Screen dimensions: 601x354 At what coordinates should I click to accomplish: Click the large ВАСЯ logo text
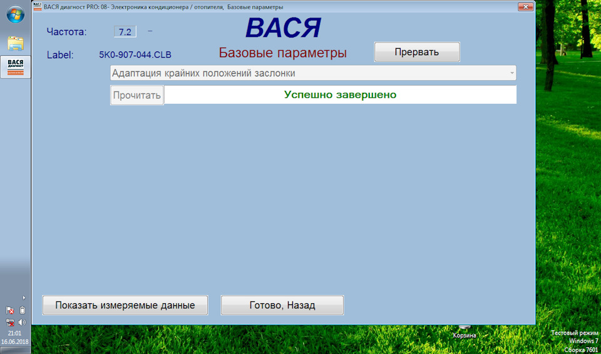[283, 28]
